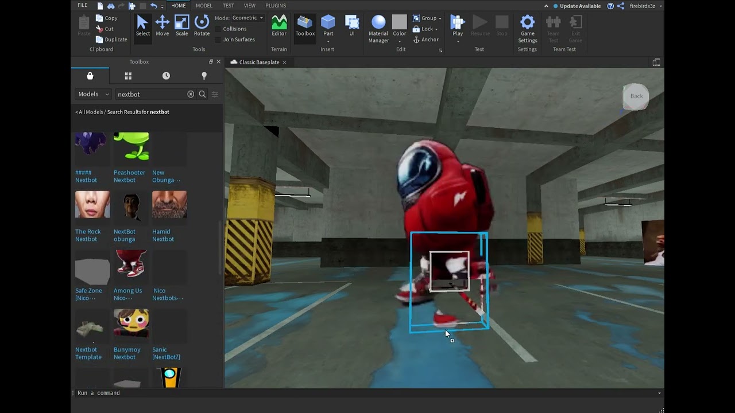Enable the Join Surfaces checkbox
735x413 pixels.
218,40
